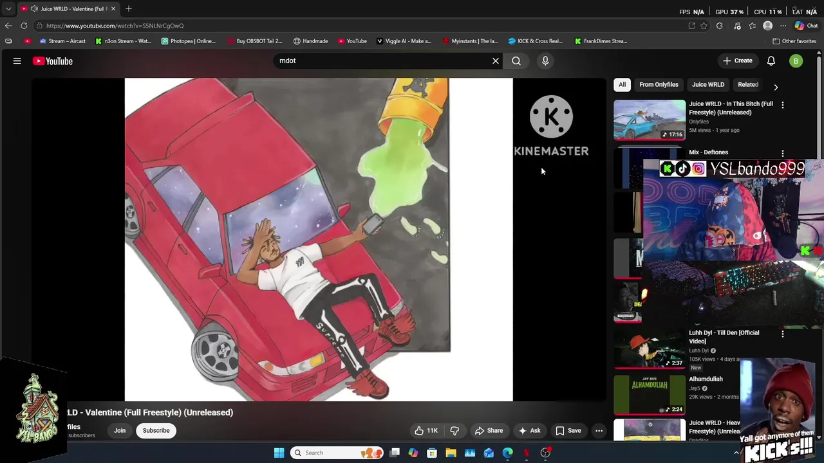The image size is (824, 463).
Task: Join the channel membership
Action: tap(120, 431)
